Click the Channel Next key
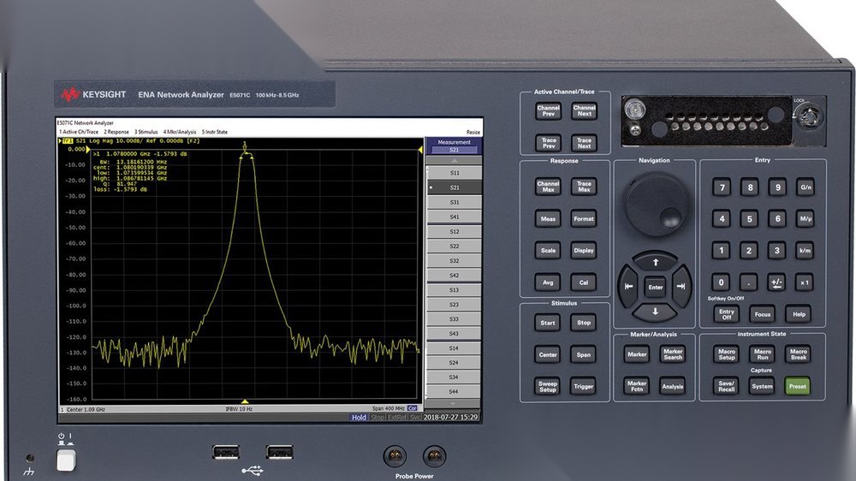 tap(584, 110)
